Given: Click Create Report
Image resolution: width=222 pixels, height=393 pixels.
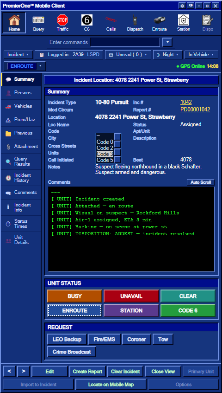Looking at the screenshot, I should click(x=87, y=372).
